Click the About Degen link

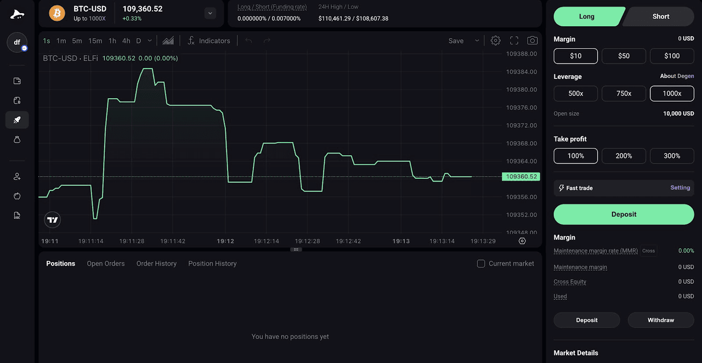coord(677,76)
